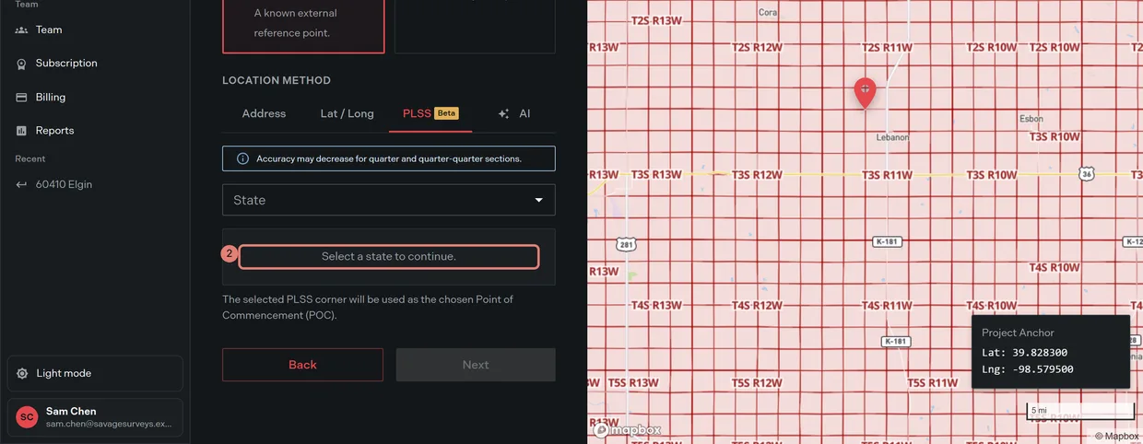
Task: Open Sam Chen account menu
Action: [95, 417]
